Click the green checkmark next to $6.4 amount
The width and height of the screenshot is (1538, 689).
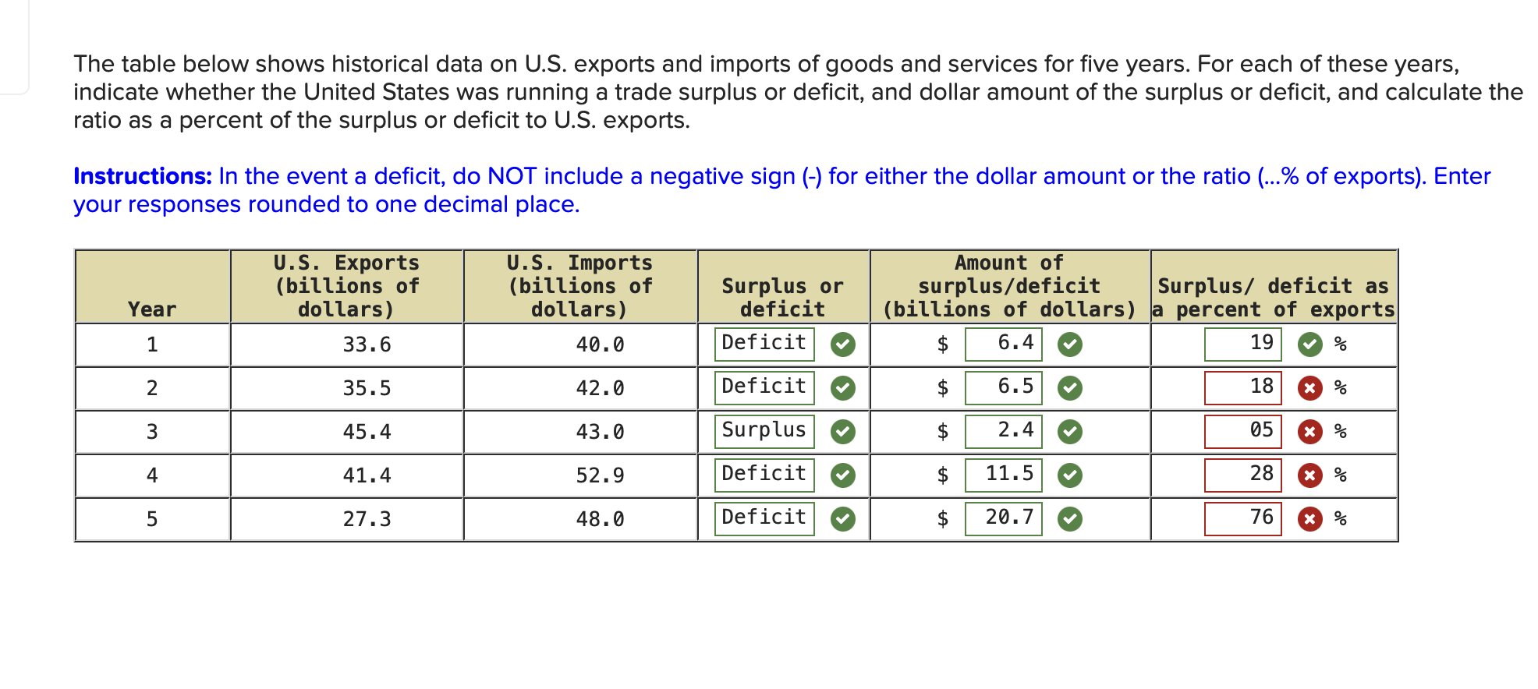pyautogui.click(x=1069, y=344)
